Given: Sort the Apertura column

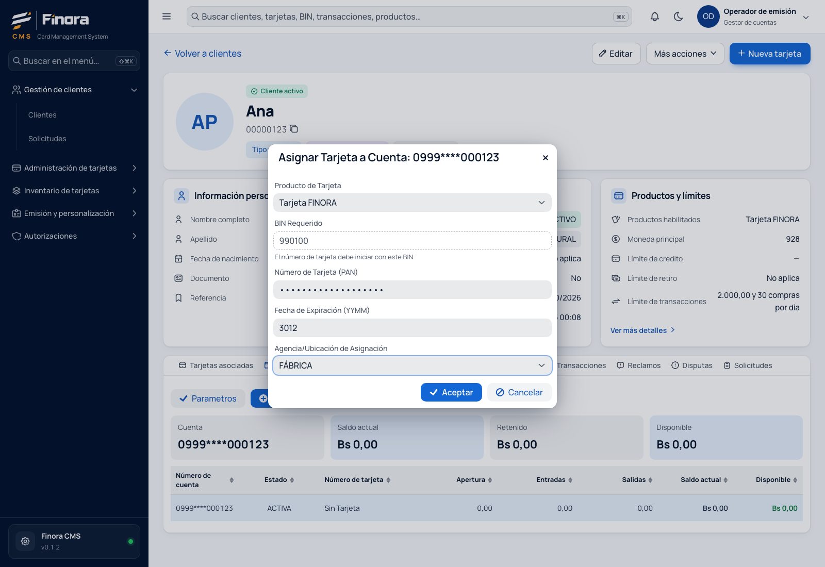Looking at the screenshot, I should pos(490,480).
